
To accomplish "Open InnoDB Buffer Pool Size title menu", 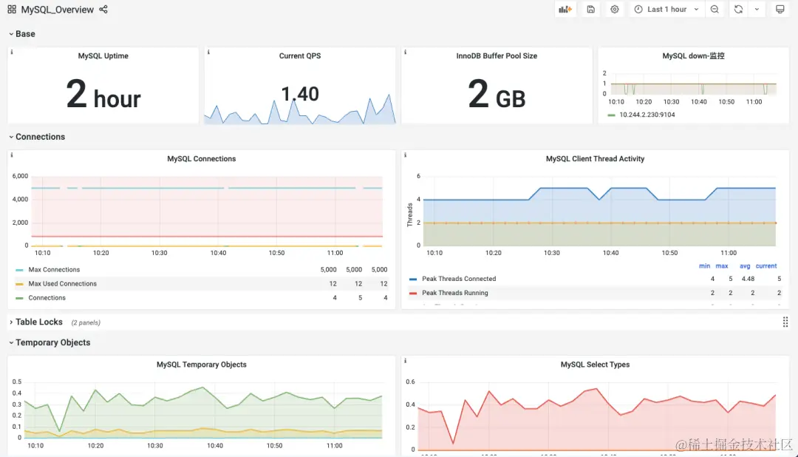I will point(497,56).
